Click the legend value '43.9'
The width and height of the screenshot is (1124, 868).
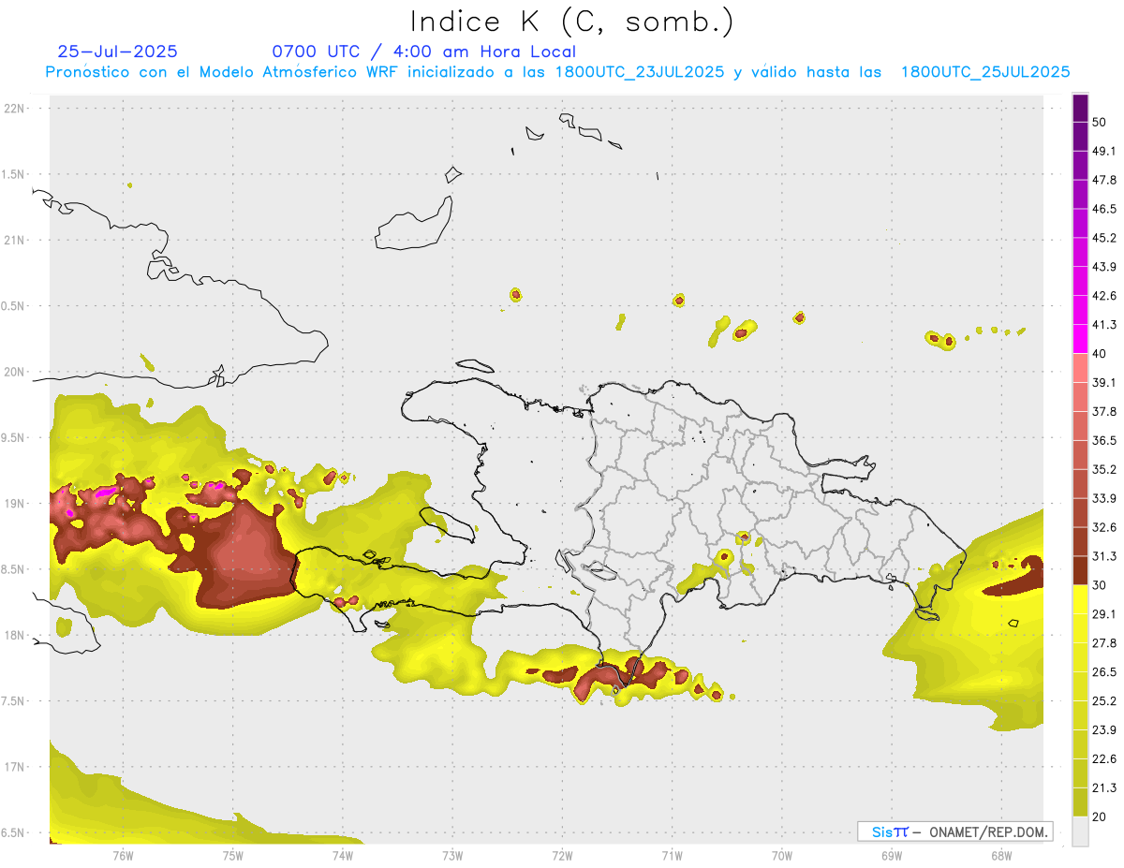(1104, 267)
